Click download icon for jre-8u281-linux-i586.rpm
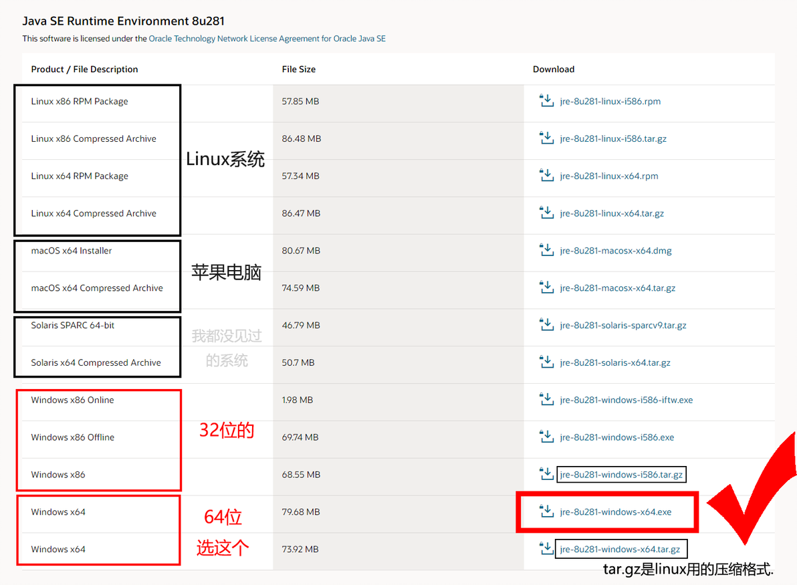 [x=546, y=101]
